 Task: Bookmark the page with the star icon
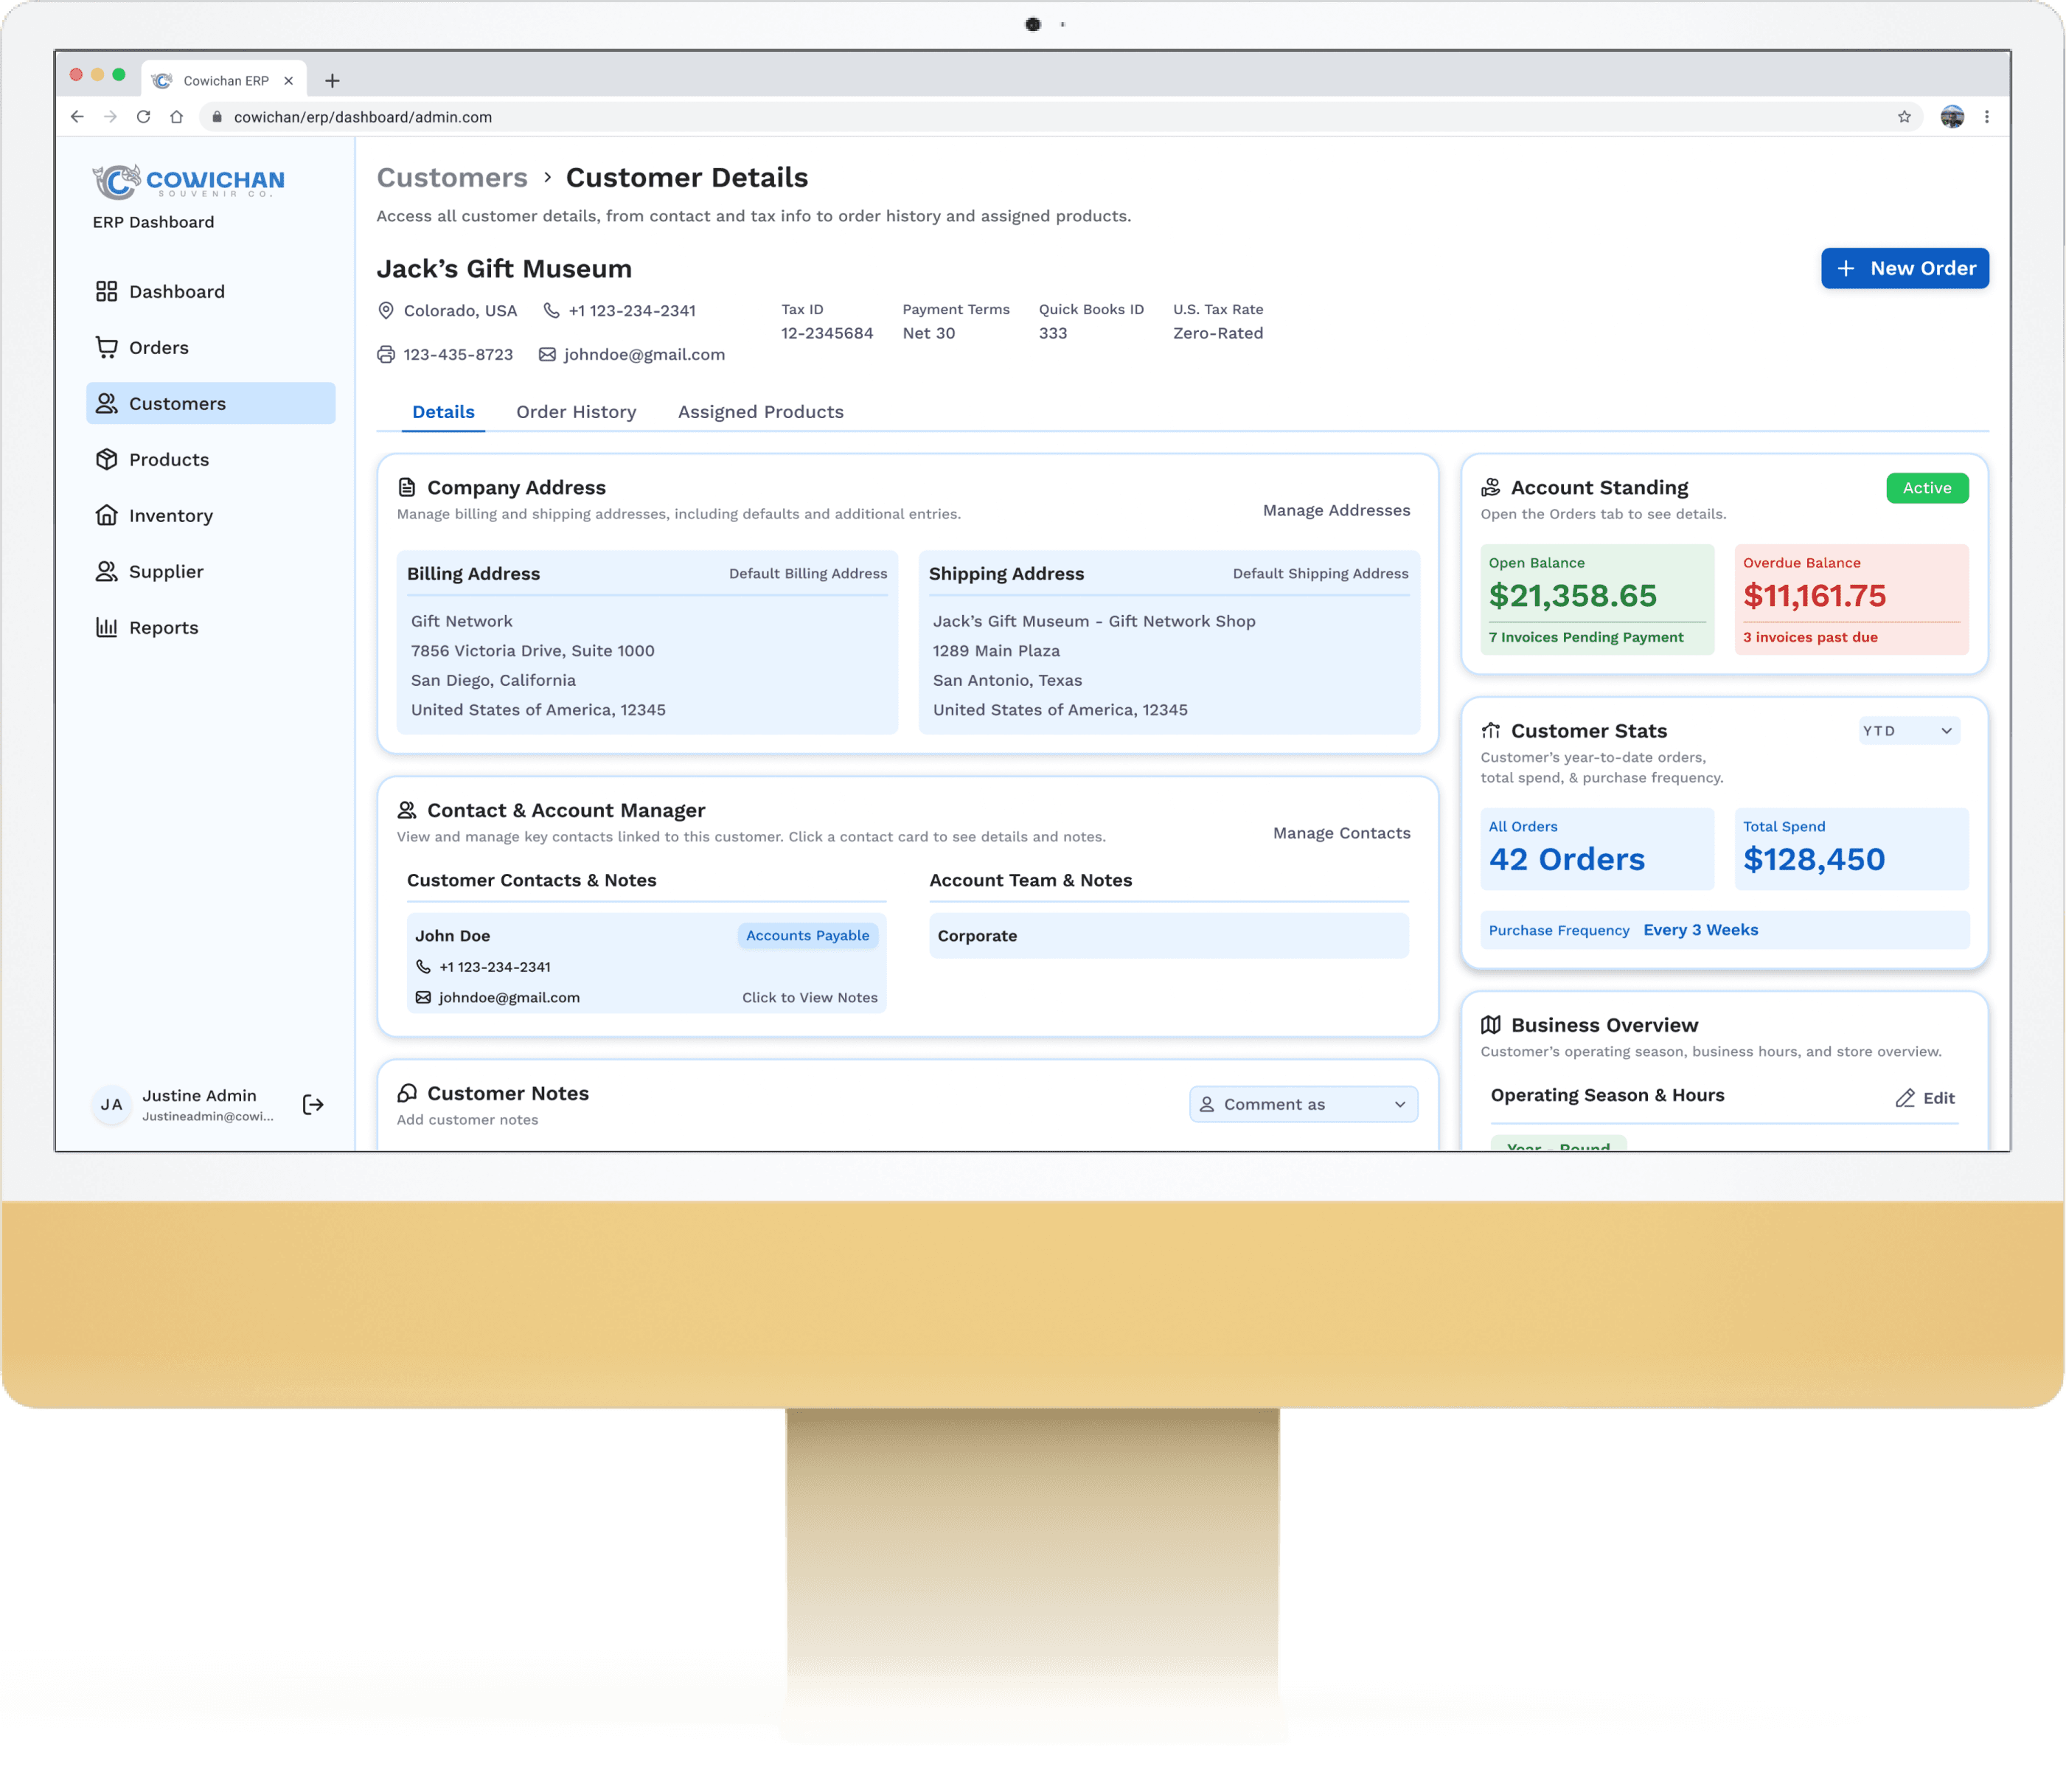point(1904,117)
